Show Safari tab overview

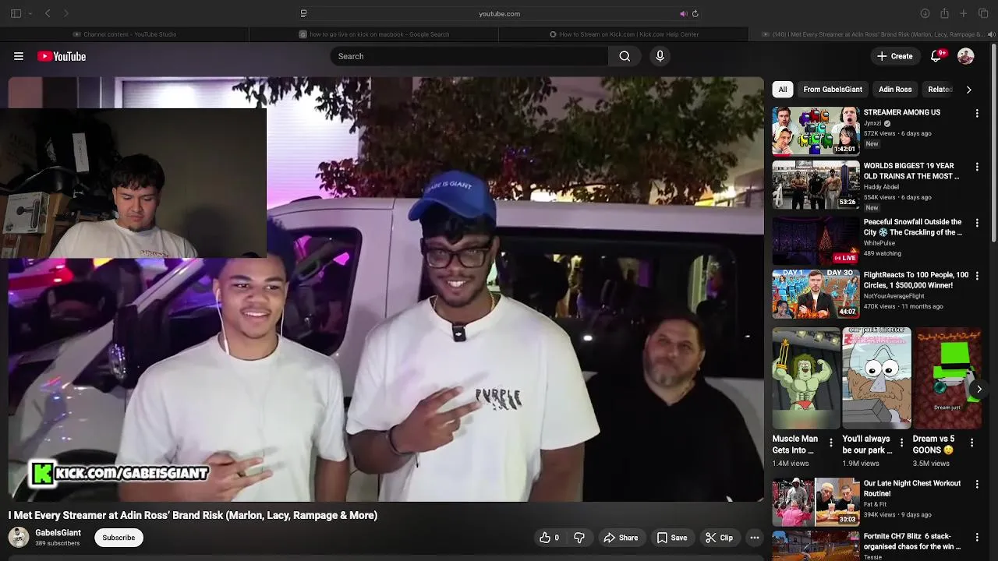point(983,13)
